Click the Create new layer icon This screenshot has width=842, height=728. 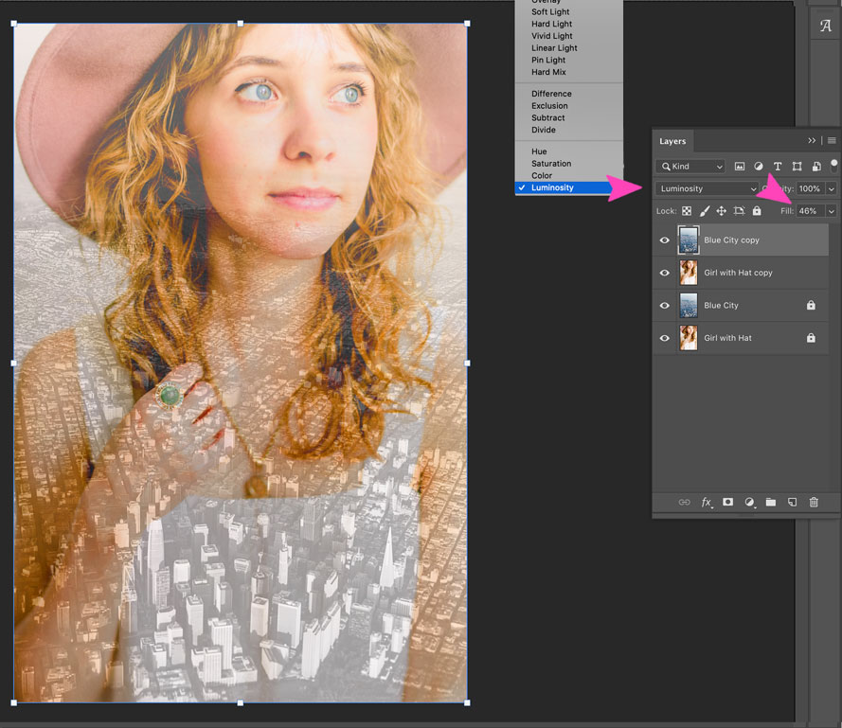pos(793,503)
